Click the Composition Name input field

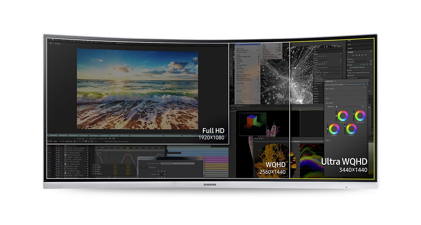tap(177, 163)
